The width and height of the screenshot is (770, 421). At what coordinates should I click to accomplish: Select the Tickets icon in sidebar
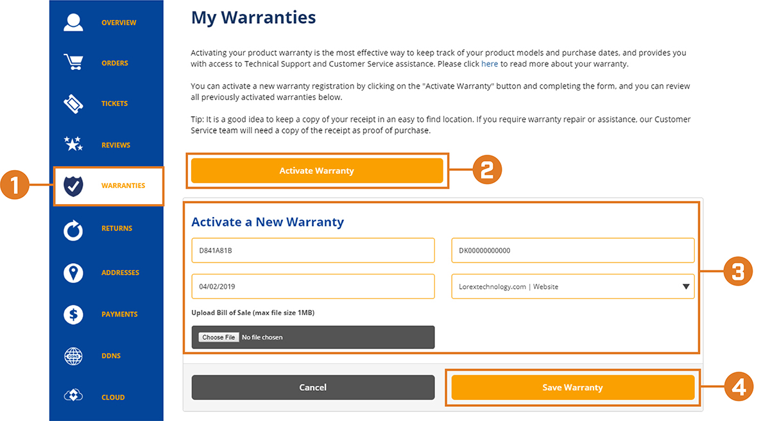pyautogui.click(x=73, y=103)
